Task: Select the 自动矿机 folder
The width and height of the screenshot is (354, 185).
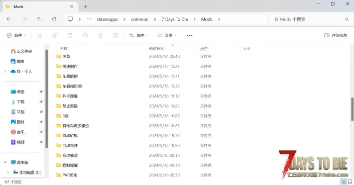Action: click(67, 135)
